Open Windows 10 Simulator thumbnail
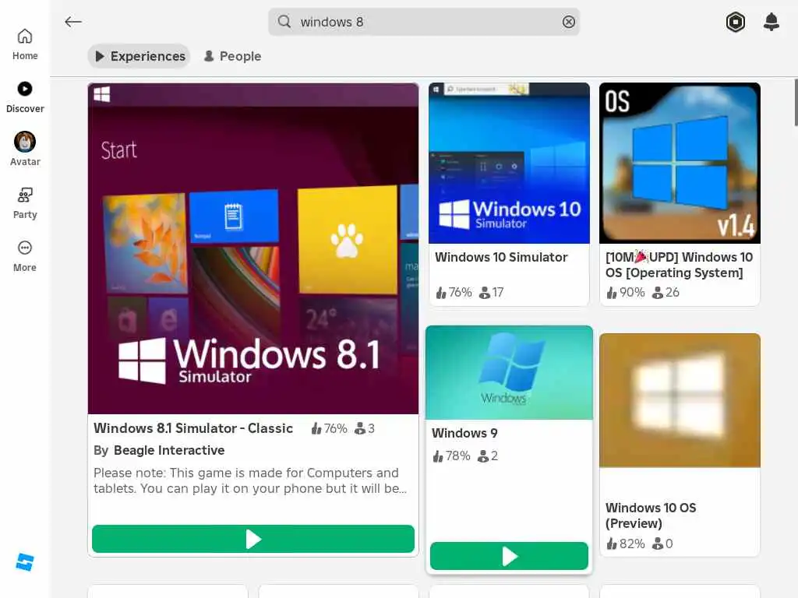 509,164
